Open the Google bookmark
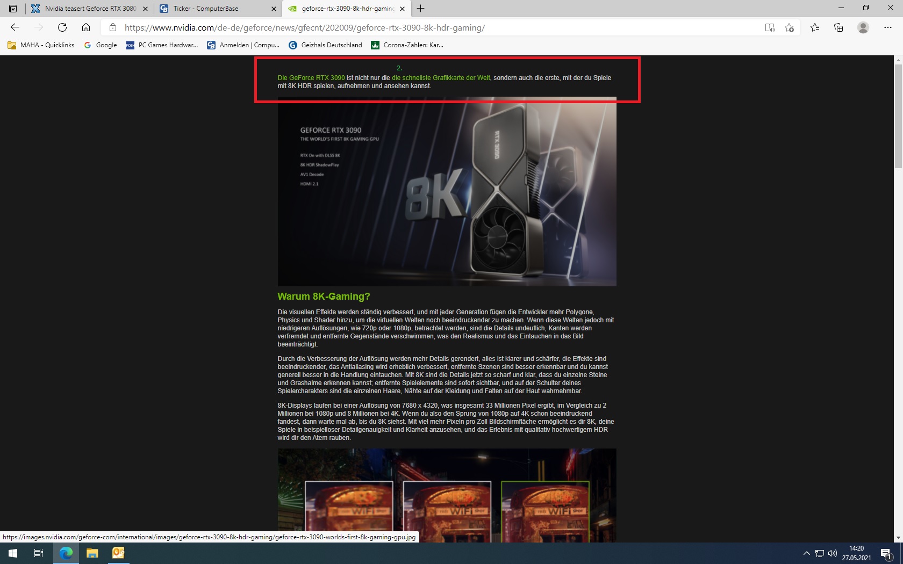The image size is (903, 564). tap(101, 45)
